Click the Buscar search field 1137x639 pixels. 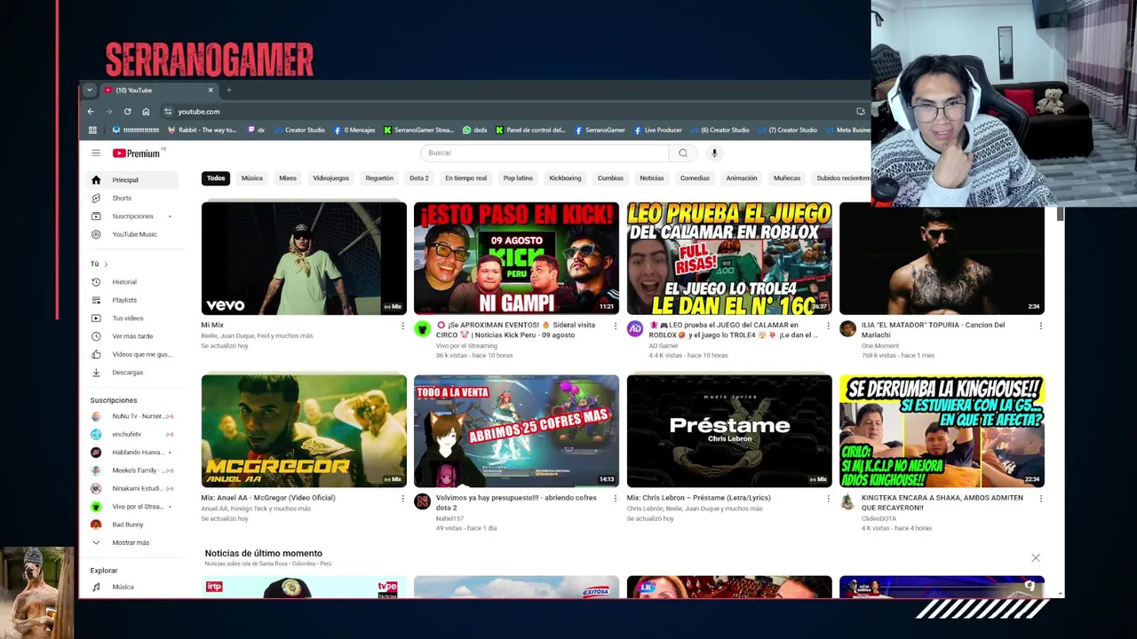point(545,153)
